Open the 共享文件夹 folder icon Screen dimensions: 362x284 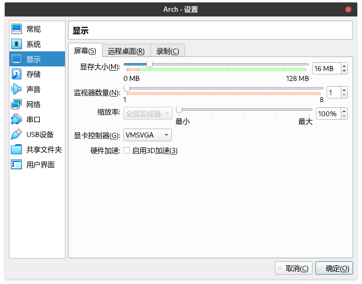[x=16, y=149]
